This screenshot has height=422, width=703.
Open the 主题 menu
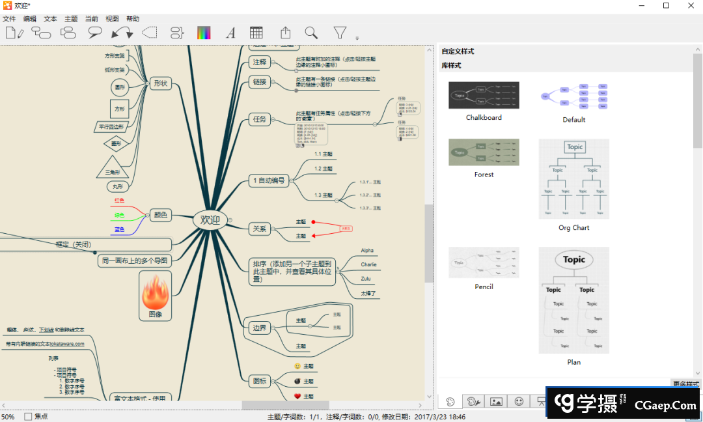[x=70, y=18]
